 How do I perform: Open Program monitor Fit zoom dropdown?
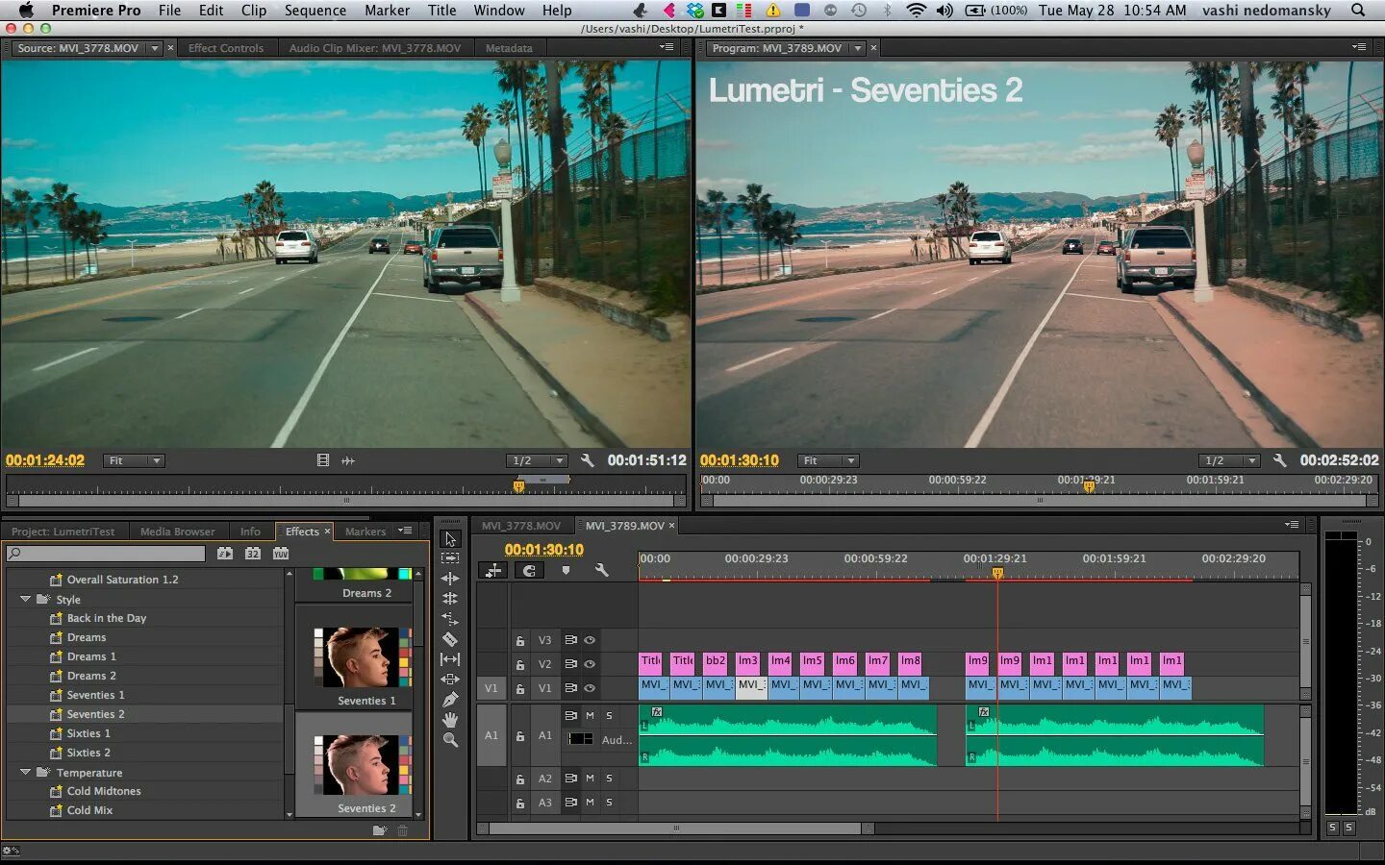point(828,460)
